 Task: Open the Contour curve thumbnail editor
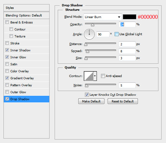coord(89,76)
